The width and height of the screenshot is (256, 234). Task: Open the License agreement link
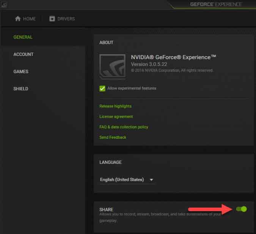(116, 116)
